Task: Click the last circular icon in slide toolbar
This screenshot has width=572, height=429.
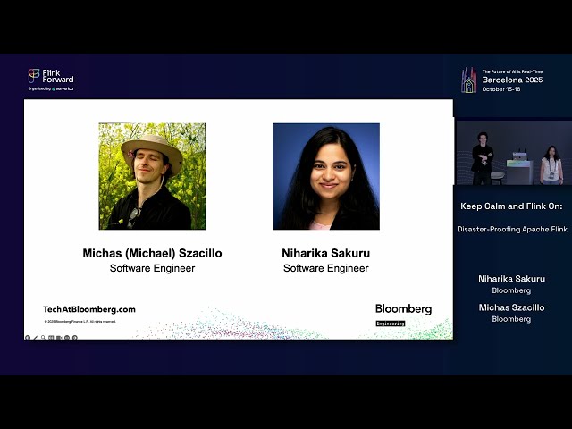Action: (x=75, y=338)
